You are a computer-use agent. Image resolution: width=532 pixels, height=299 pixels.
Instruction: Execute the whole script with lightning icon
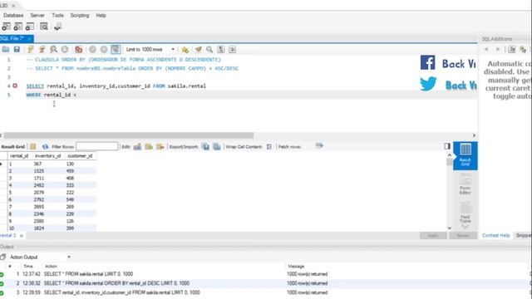coord(31,50)
